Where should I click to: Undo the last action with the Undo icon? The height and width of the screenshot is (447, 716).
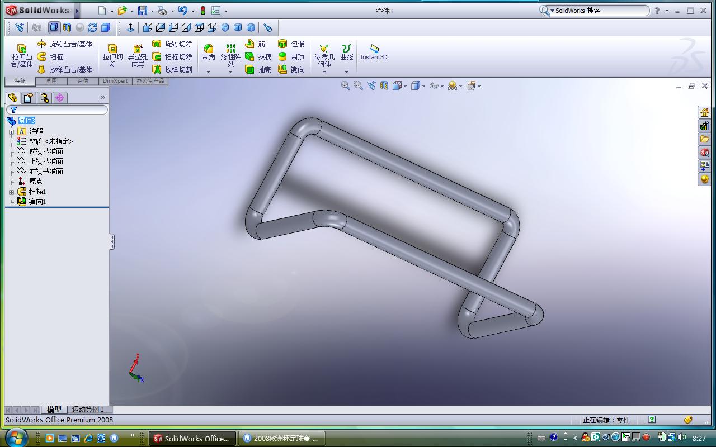tap(182, 11)
